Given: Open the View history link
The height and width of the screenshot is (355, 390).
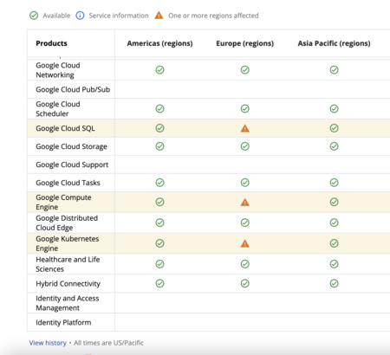Looking at the screenshot, I should point(48,343).
